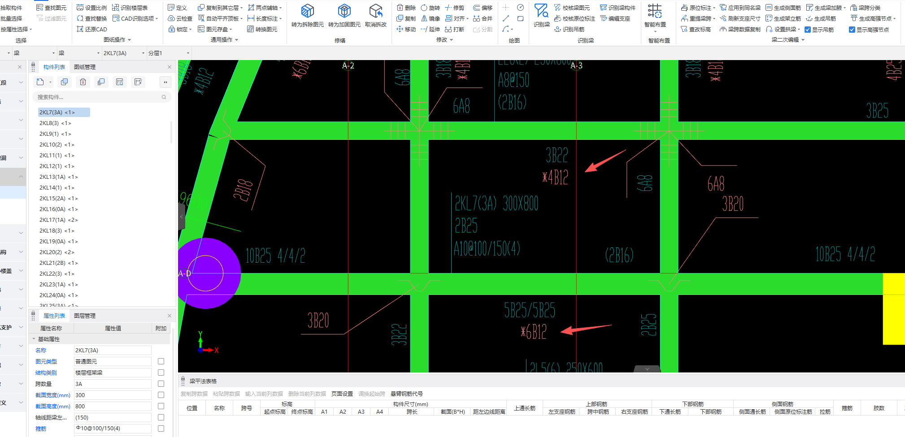Click the 拾取构件 button
The width and height of the screenshot is (905, 437).
click(x=11, y=8)
